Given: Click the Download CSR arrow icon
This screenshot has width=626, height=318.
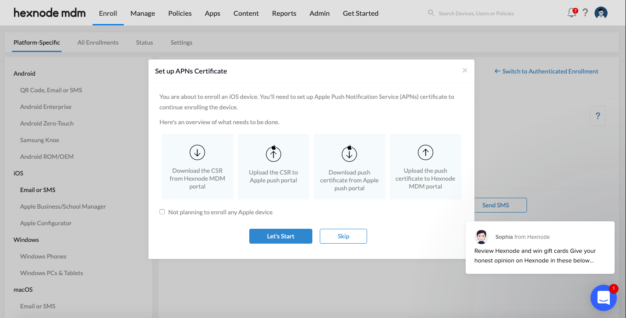Looking at the screenshot, I should (x=197, y=152).
